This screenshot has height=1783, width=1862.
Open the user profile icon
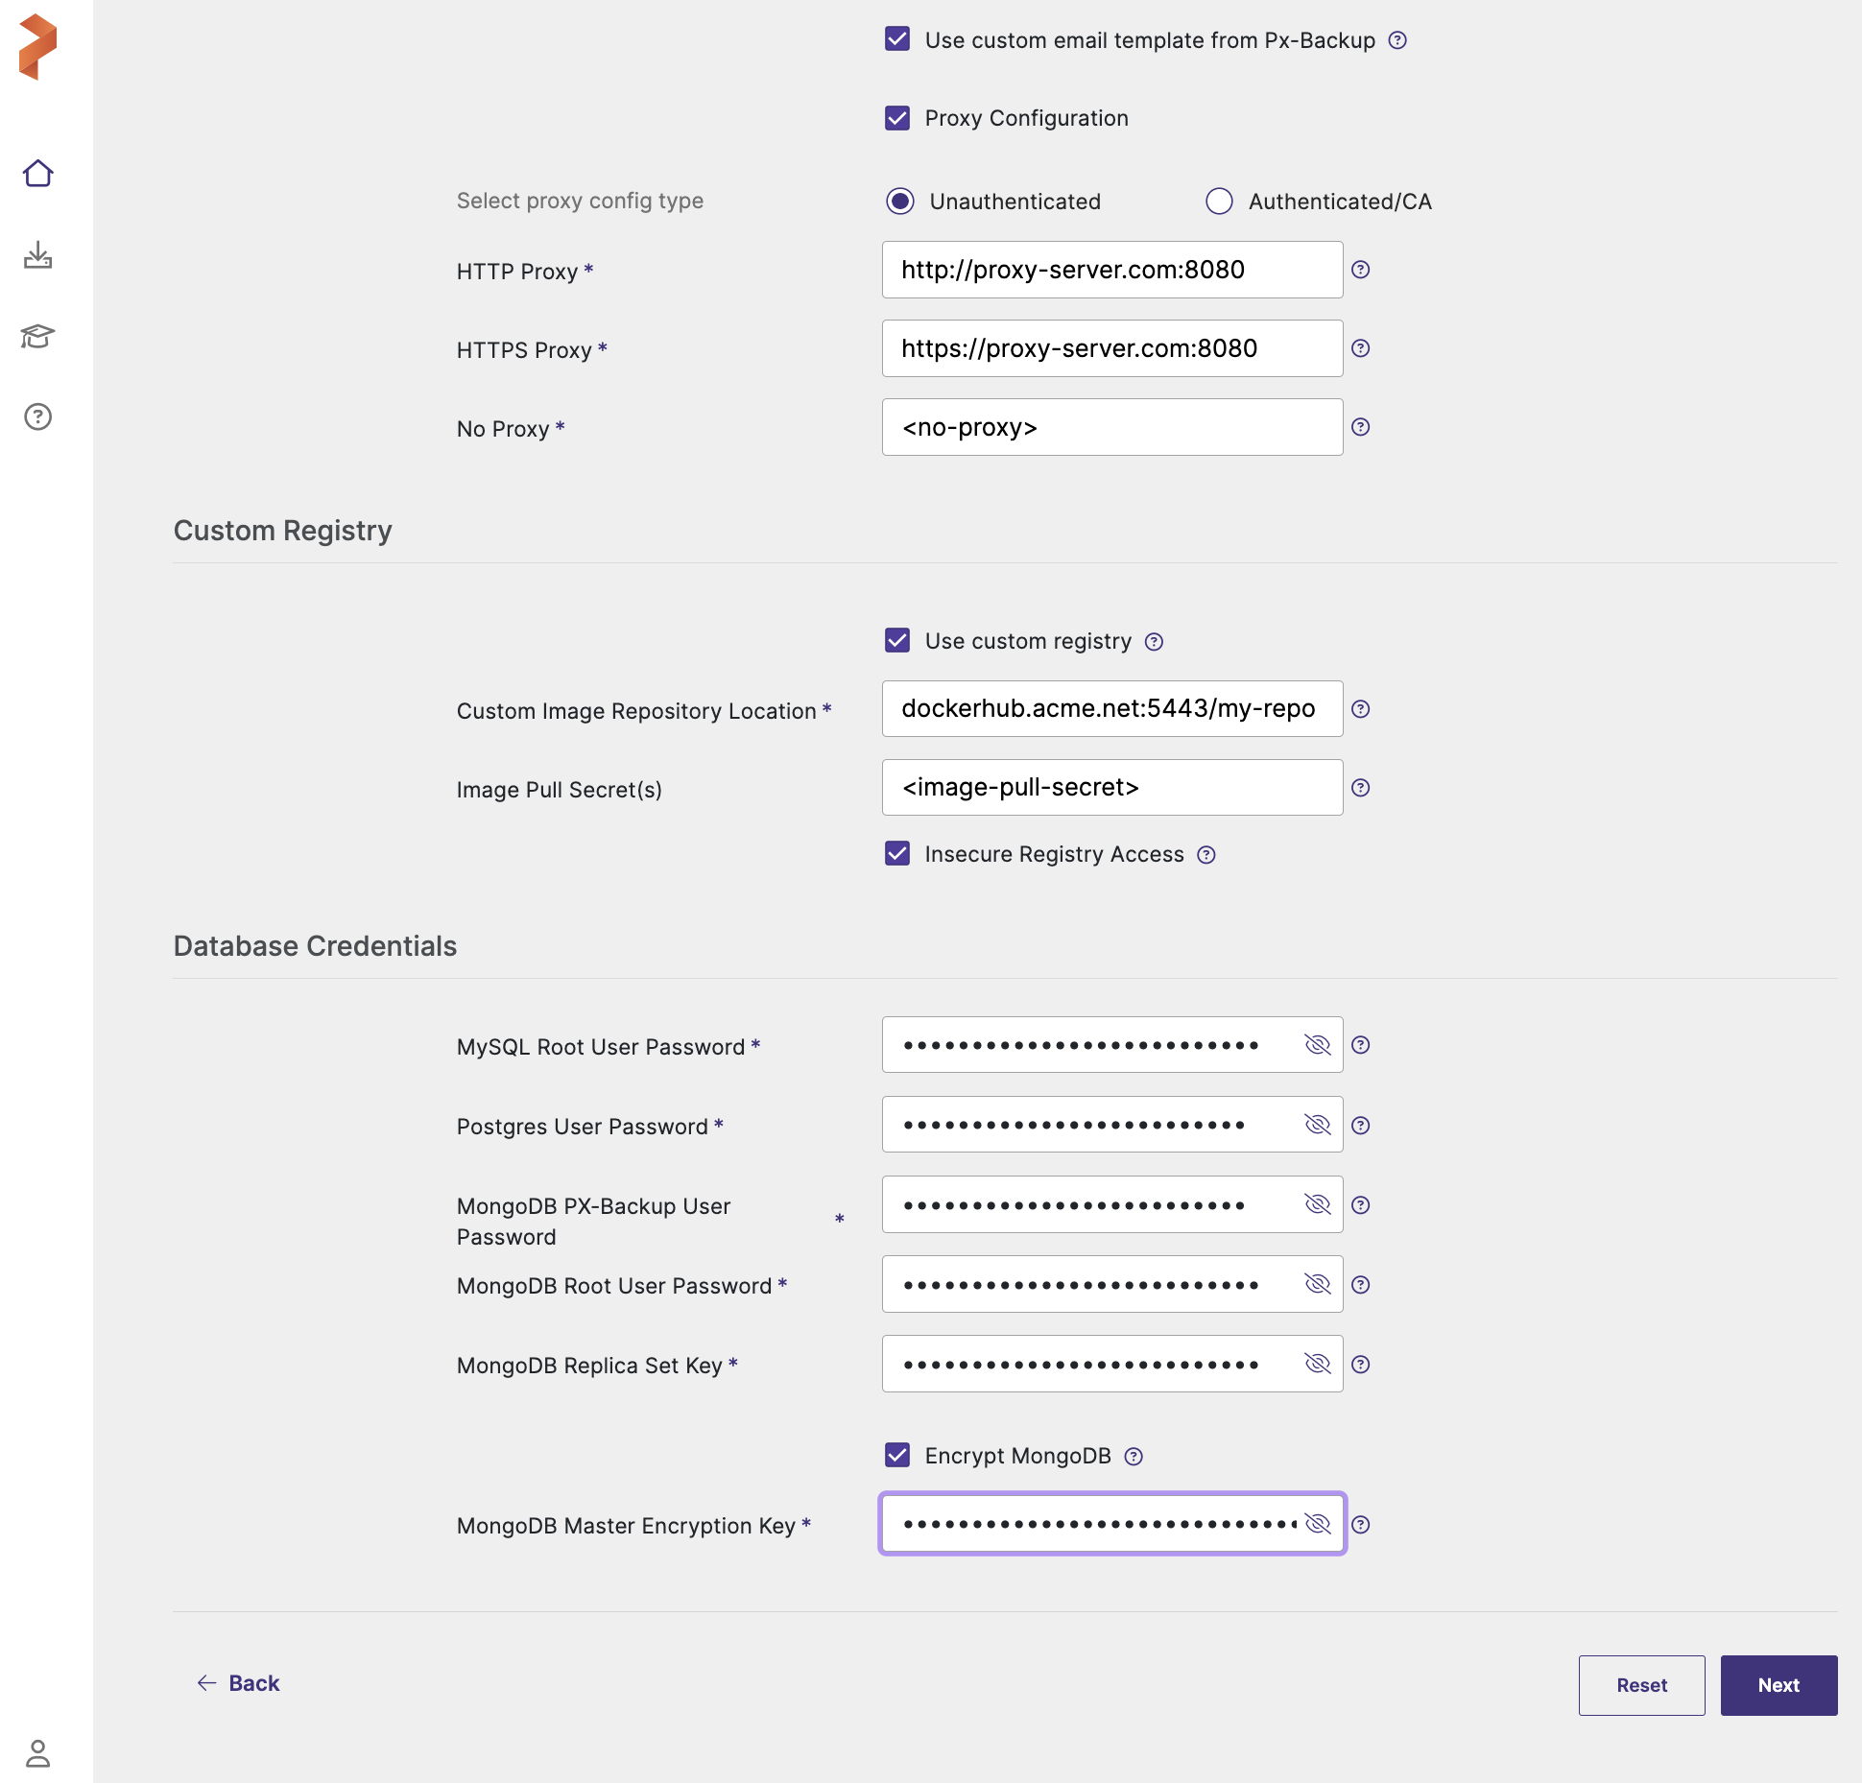click(x=37, y=1753)
